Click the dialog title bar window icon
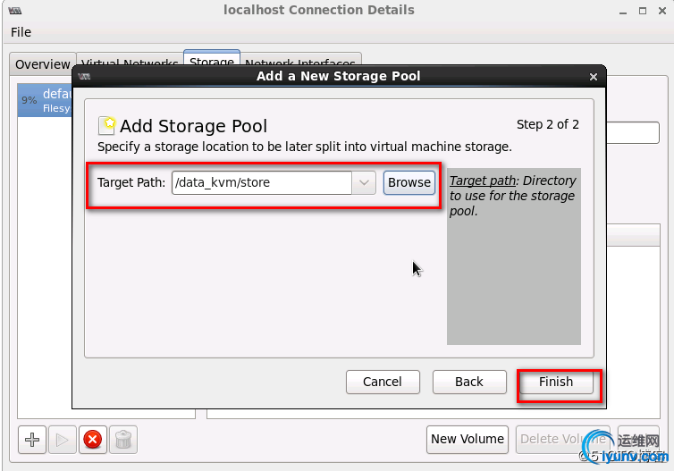 pos(85,76)
